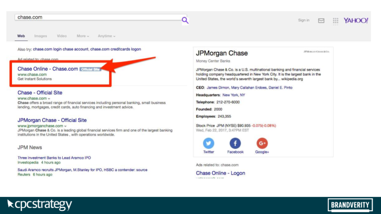The image size is (381, 214).
Task: Click 'Reuters 6 hours ago' source
Action: pyautogui.click(x=35, y=175)
